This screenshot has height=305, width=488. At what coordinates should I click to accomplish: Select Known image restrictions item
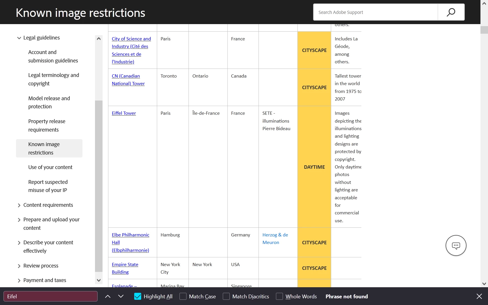[x=49, y=148]
